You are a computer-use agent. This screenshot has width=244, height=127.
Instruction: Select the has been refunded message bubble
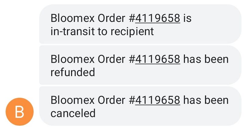[140, 65]
